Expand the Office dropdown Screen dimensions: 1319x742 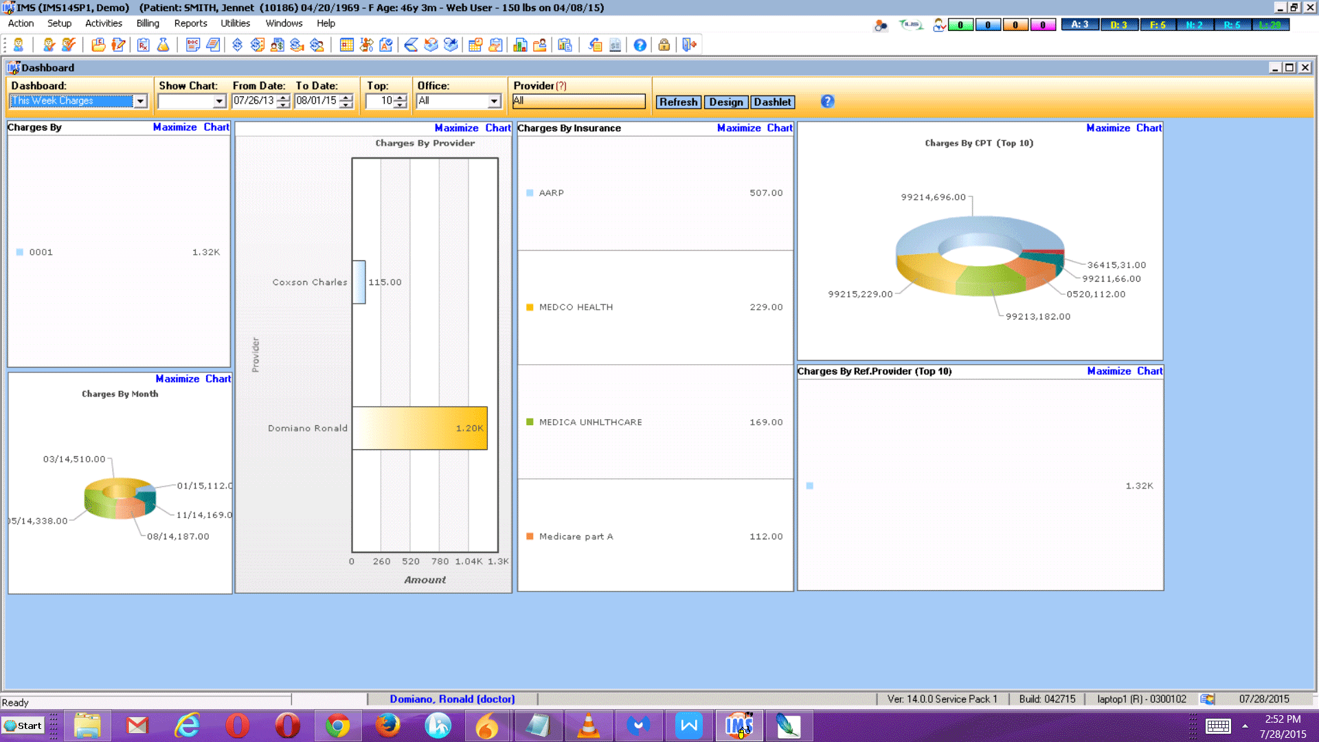[x=494, y=102]
